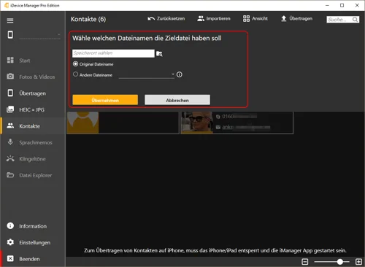Open Übertragen in the sidebar
Viewport: 365px width, 267px height.
(x=32, y=93)
